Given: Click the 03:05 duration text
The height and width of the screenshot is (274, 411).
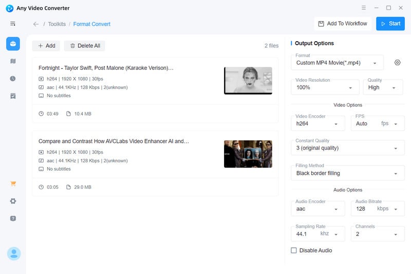Looking at the screenshot, I should click(52, 187).
